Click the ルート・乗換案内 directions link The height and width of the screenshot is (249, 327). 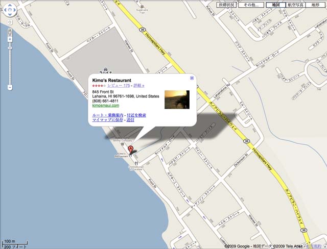(x=108, y=115)
